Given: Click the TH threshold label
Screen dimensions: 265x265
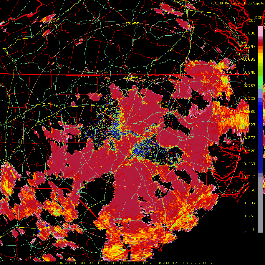Looking at the screenshot, I should pyautogui.click(x=253, y=229).
